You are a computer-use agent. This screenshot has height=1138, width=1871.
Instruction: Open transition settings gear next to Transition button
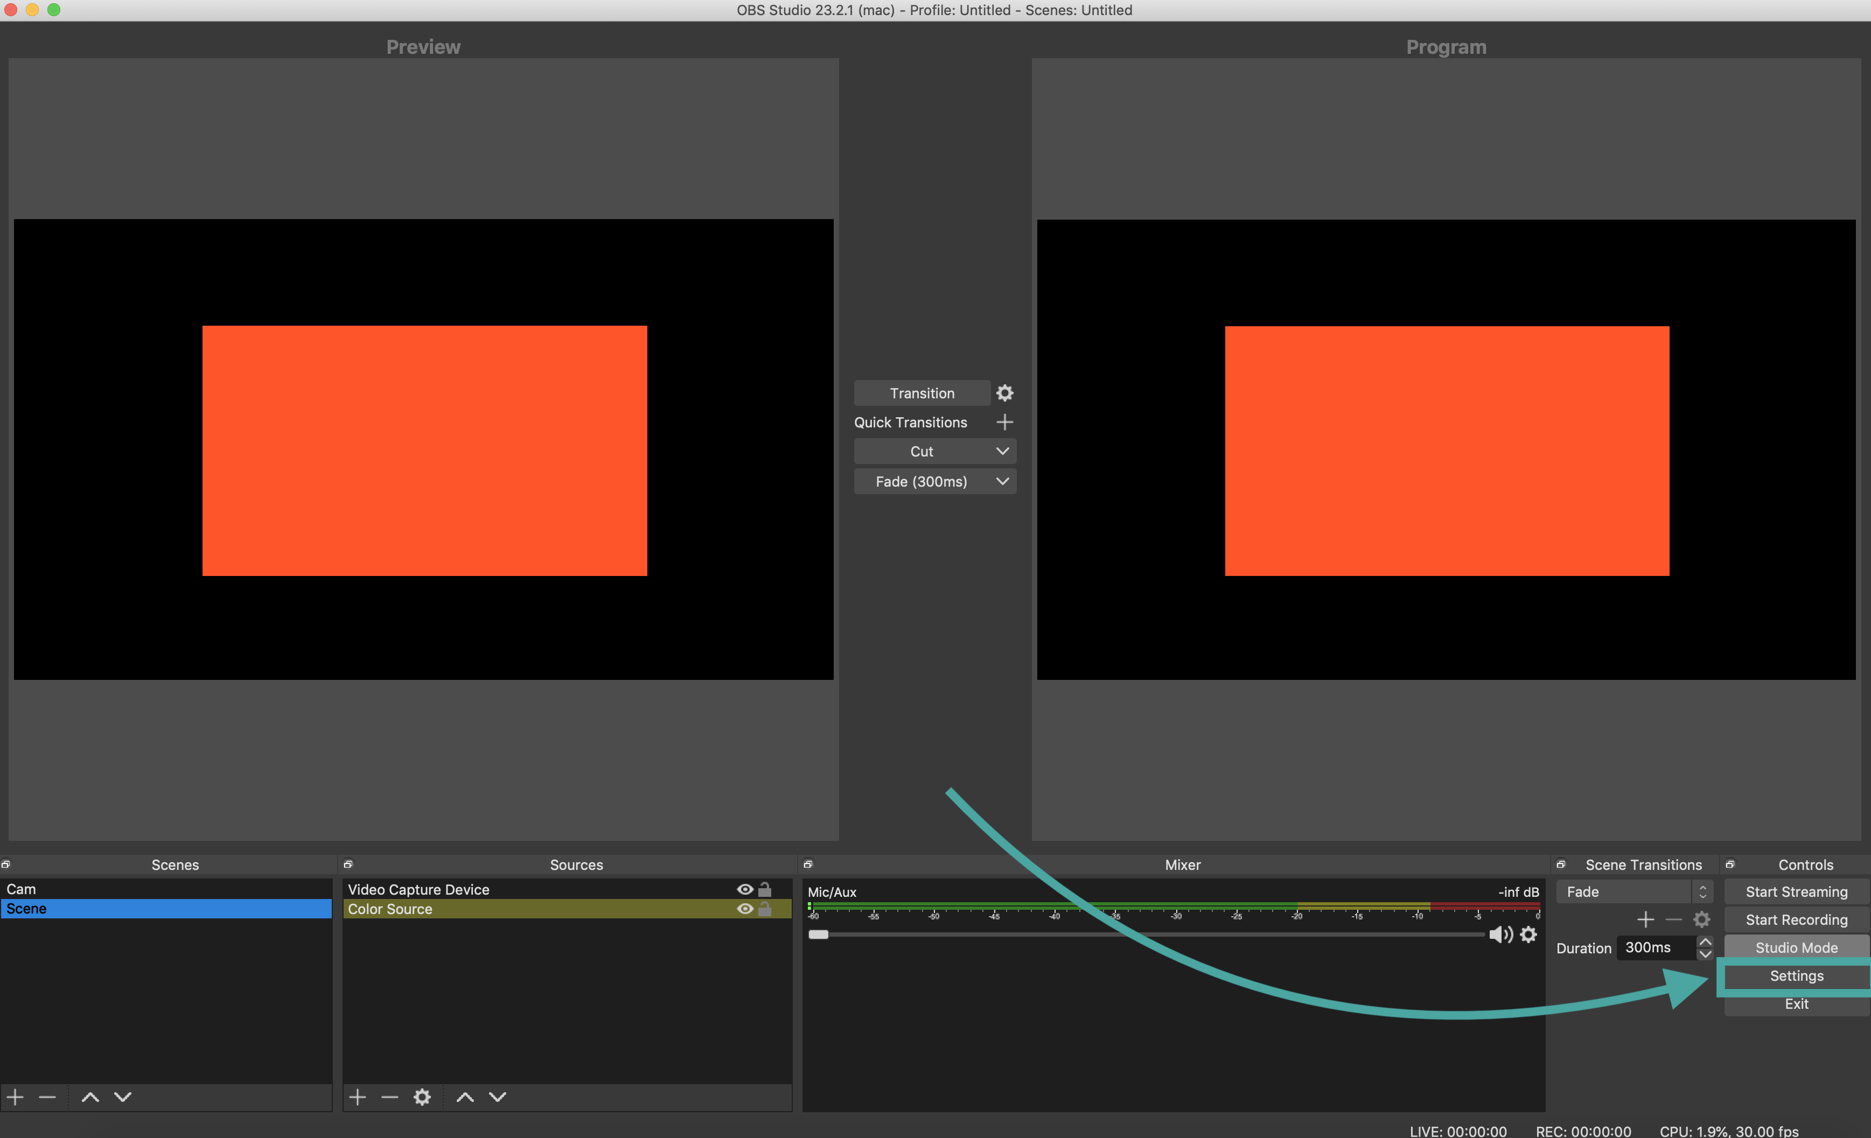pyautogui.click(x=1004, y=394)
